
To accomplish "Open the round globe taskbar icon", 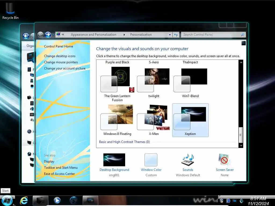I will tap(74, 200).
